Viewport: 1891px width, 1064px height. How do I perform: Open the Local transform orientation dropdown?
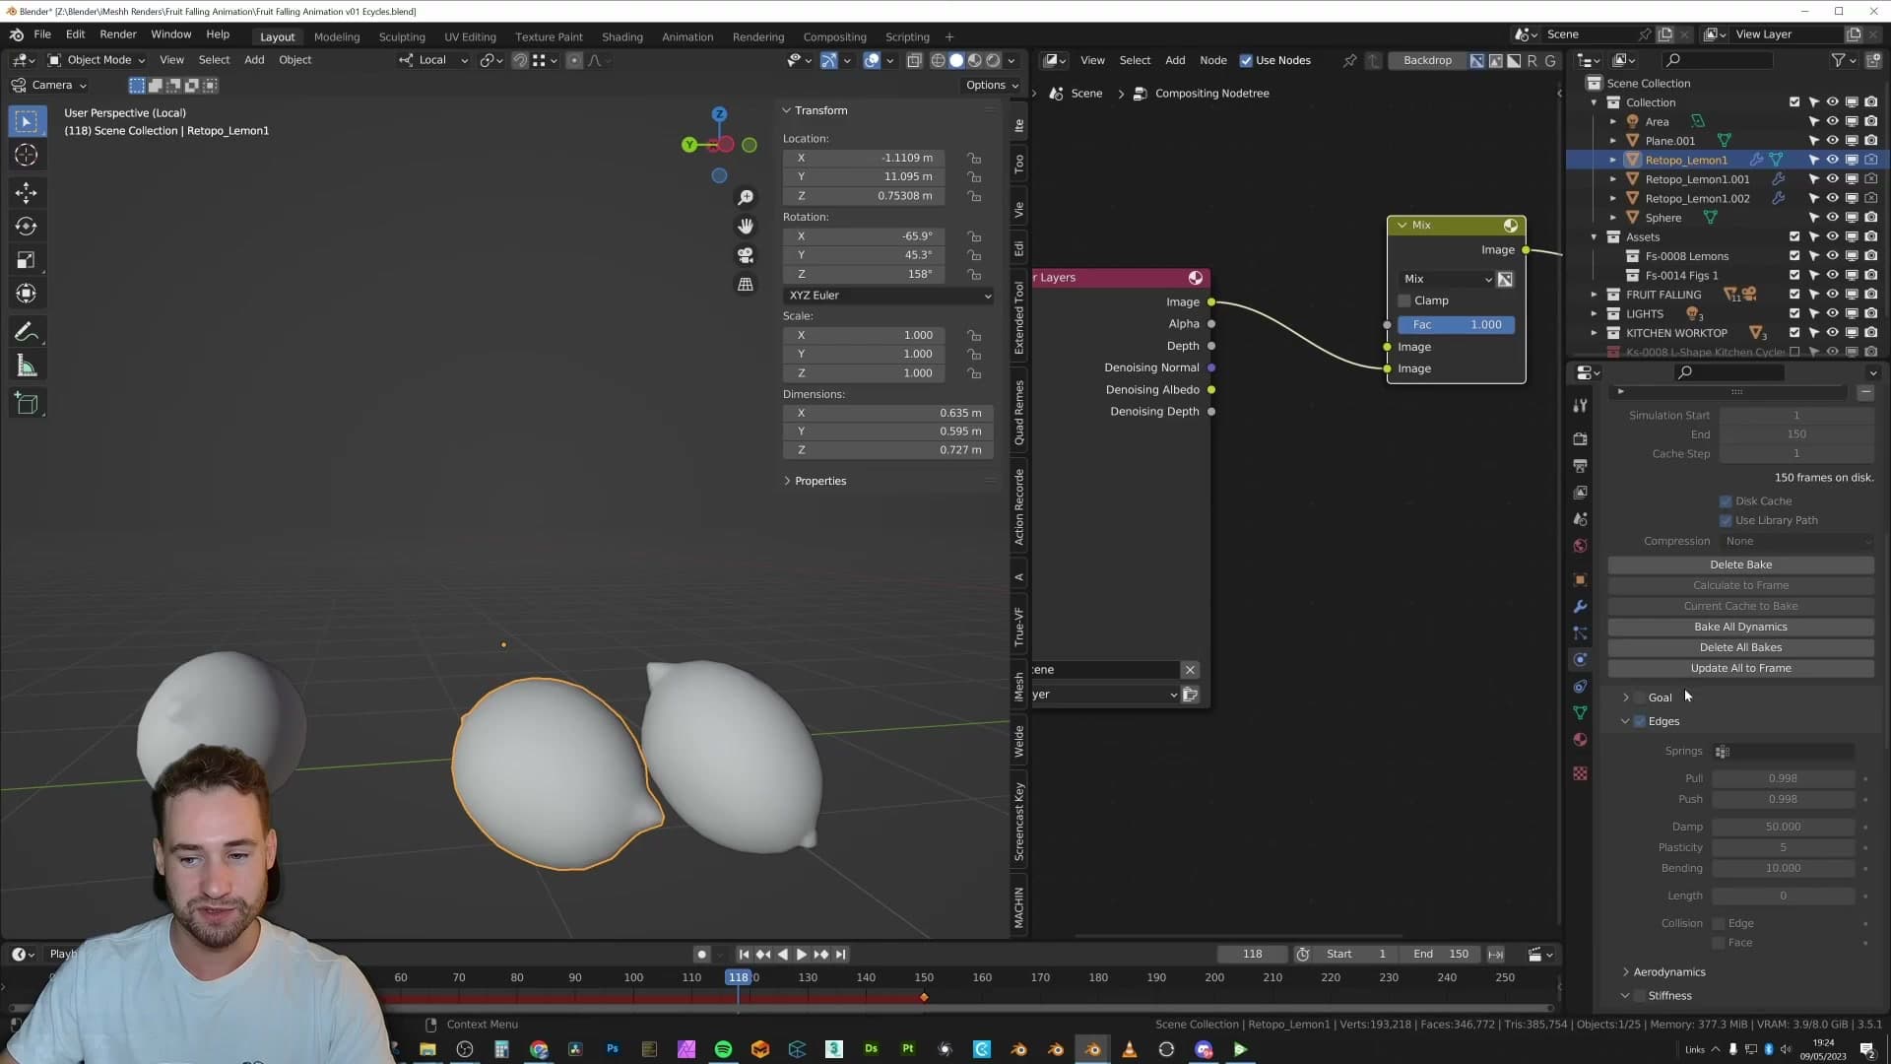click(433, 60)
